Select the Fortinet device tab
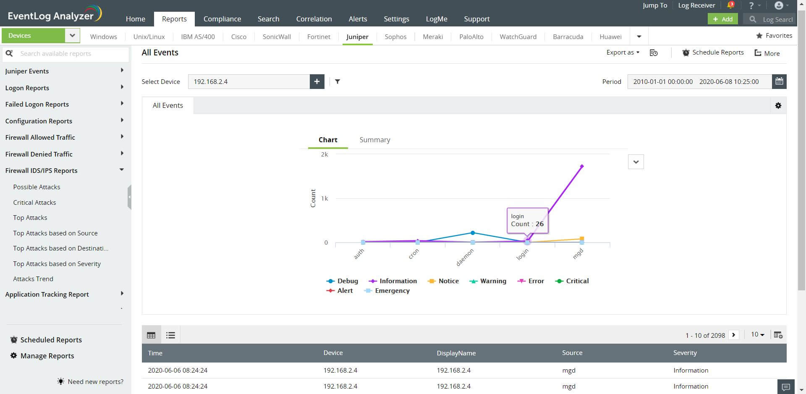 [319, 37]
